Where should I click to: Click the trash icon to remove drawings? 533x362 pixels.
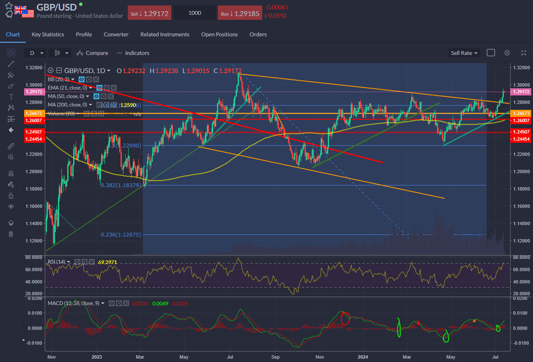pyautogui.click(x=11, y=234)
